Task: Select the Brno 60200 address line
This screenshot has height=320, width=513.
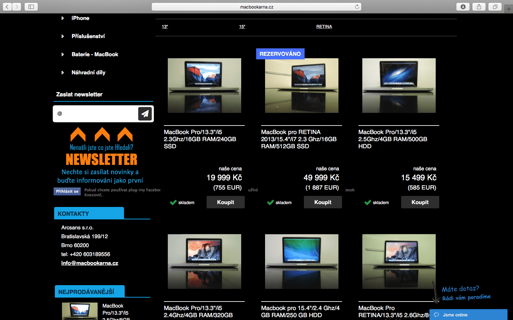Action: 75,245
